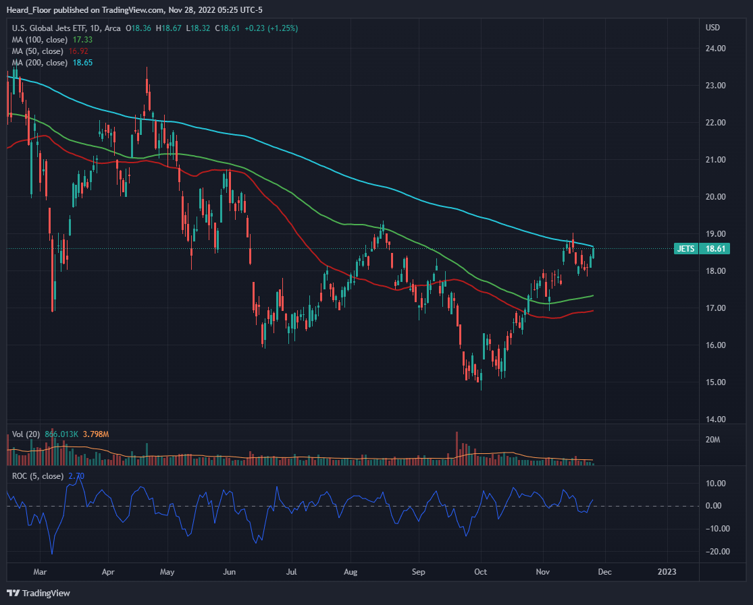
Task: Click the 18.61 current price value
Action: coord(715,248)
